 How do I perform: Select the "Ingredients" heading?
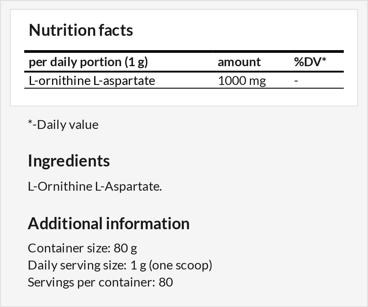[x=69, y=160]
